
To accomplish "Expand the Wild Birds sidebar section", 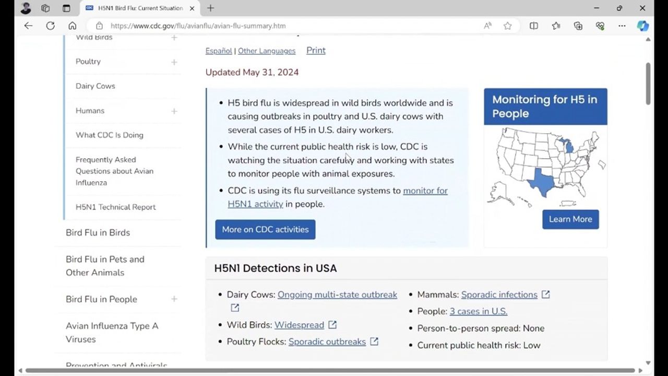I will (174, 38).
